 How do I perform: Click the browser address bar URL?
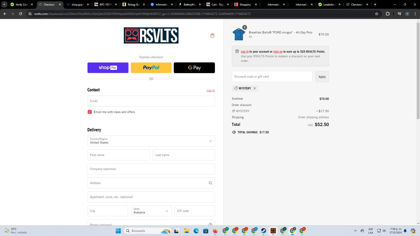(142, 14)
